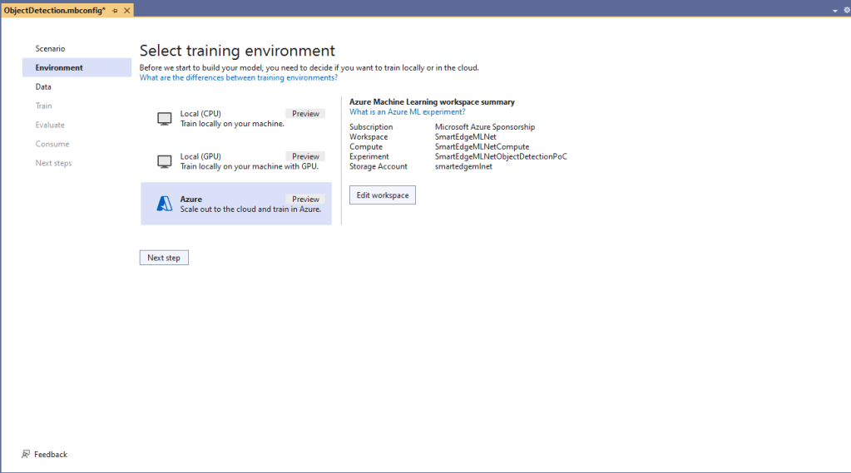Click the Local (GPU) monitor icon
Viewport: 851px width, 473px height.
[x=164, y=161]
